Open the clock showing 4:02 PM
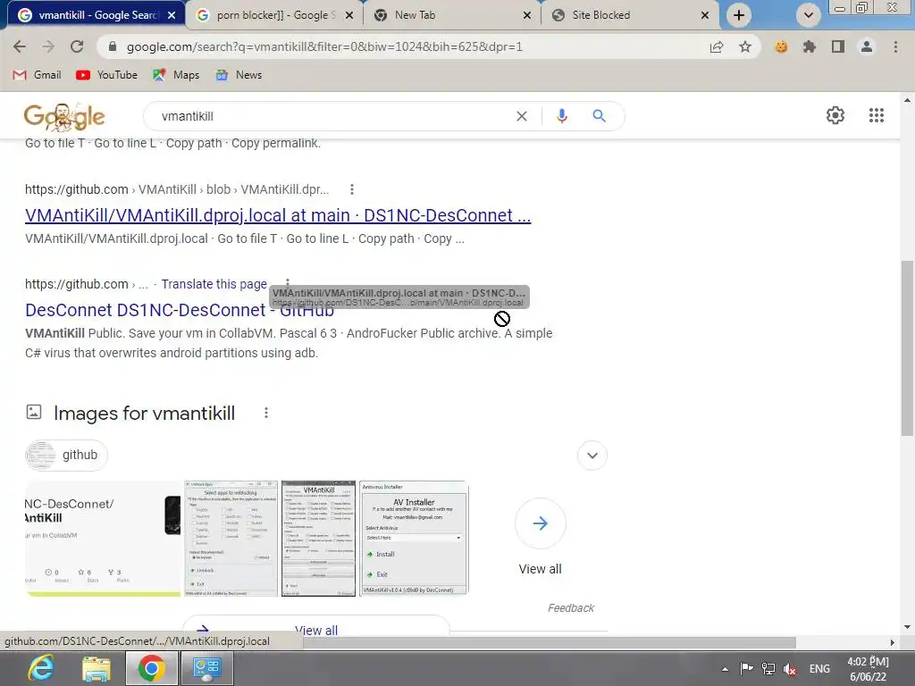 [868, 669]
